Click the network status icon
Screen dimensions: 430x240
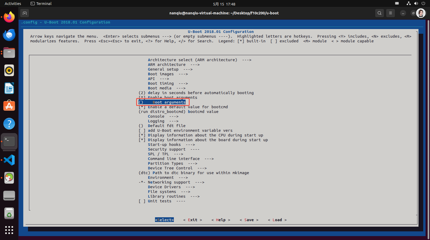point(409,4)
